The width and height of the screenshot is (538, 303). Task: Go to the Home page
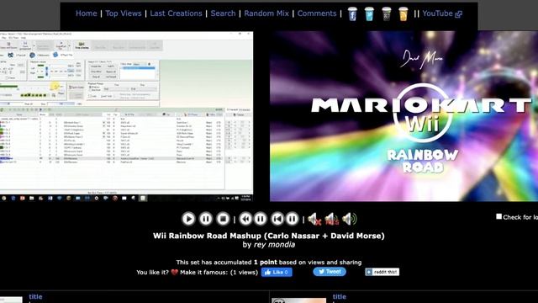[x=87, y=13]
